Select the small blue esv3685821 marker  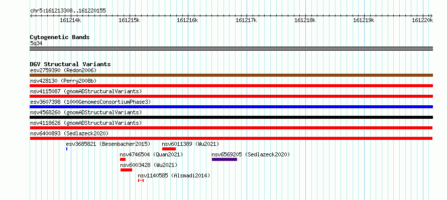[67, 149]
